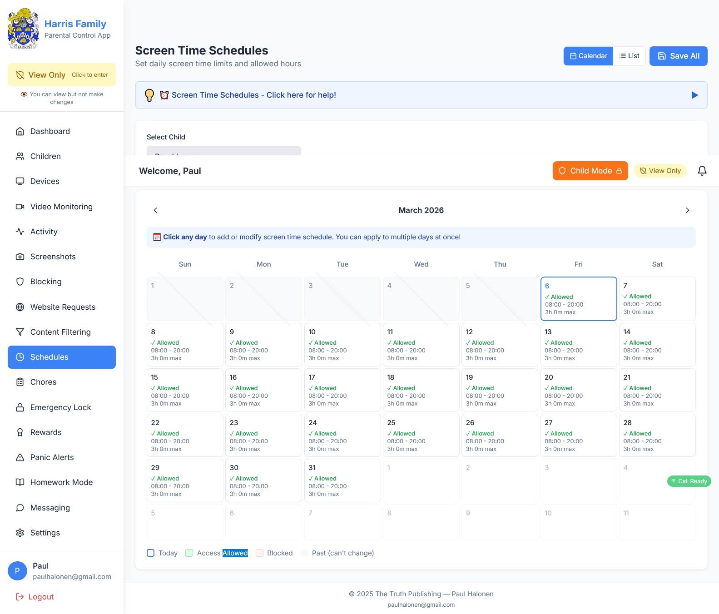Click the Today legend swatch
Screen dimensions: 719x614
point(151,553)
